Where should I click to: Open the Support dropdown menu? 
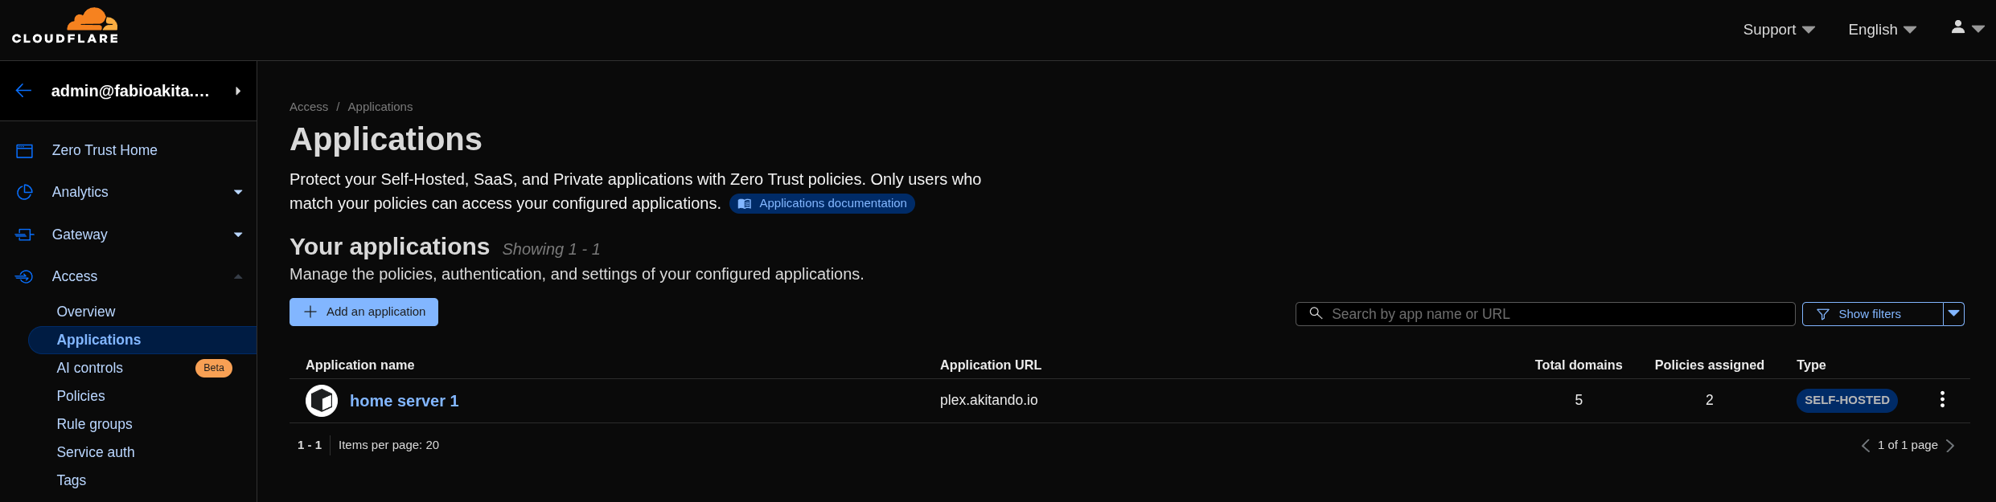point(1779,30)
